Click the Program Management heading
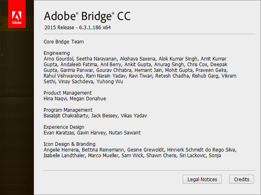The image size is (261, 195). click(68, 110)
